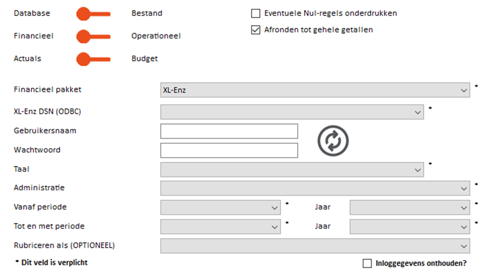Click the circular refresh arrows icon
This screenshot has height=272, width=486.
click(333, 141)
